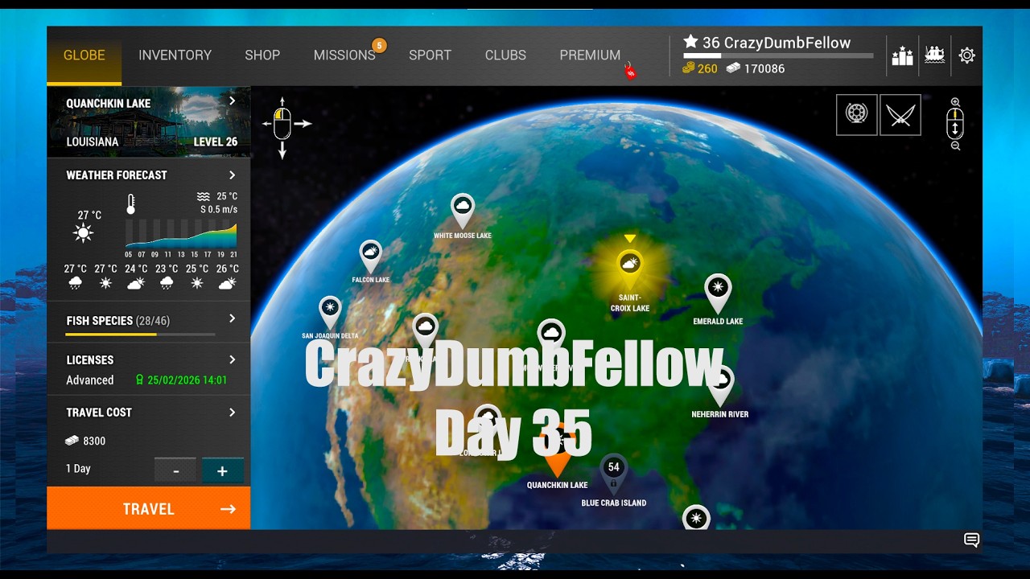
Task: Open the Missions tab
Action: pos(344,55)
